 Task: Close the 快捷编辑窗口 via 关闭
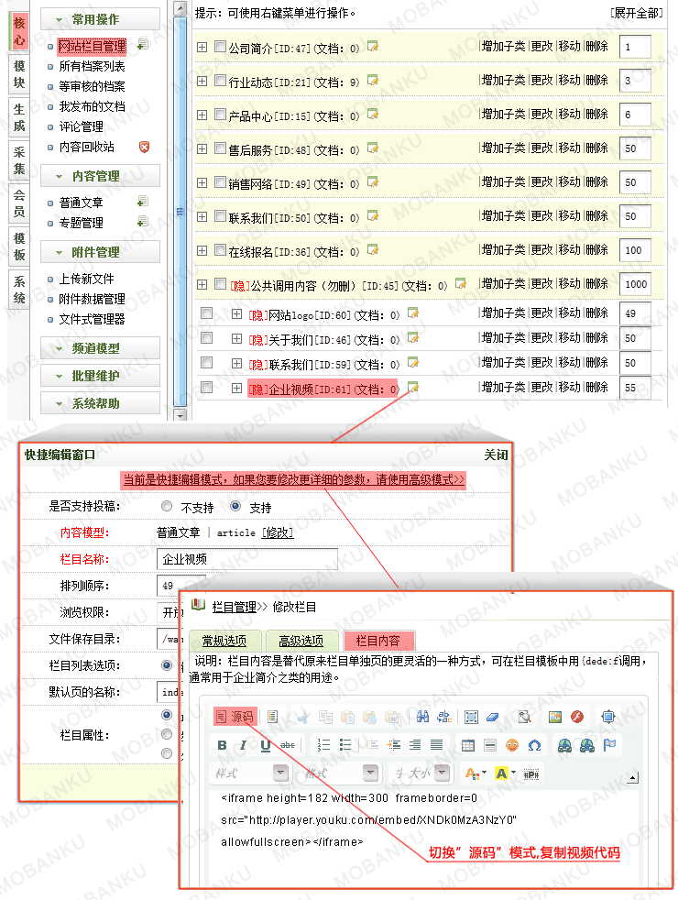pos(497,455)
